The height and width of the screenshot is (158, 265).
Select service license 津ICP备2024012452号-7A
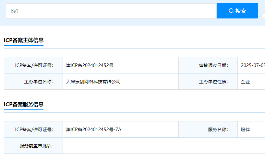point(94,130)
